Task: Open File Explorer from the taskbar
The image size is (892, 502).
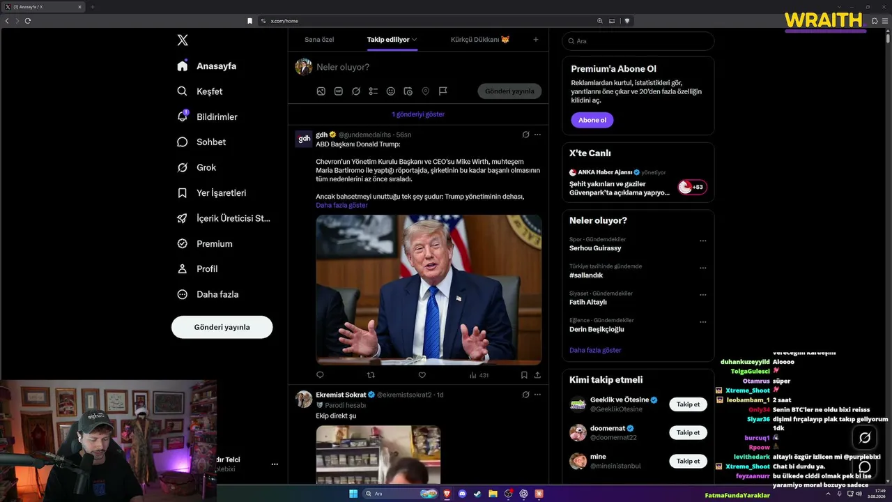Action: tap(493, 494)
